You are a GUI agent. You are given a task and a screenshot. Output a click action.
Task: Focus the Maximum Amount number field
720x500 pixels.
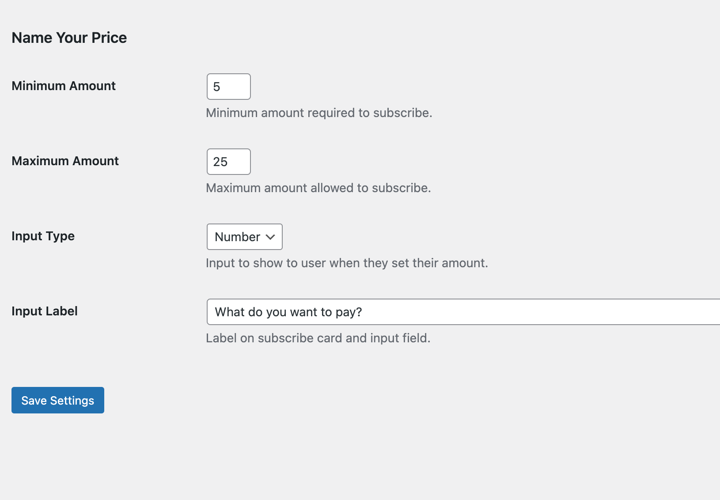coord(228,162)
